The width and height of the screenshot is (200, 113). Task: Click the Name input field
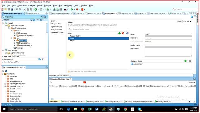point(168,34)
